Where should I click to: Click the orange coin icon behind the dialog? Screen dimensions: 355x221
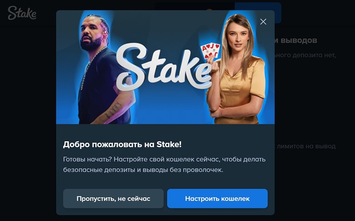[x=209, y=10]
